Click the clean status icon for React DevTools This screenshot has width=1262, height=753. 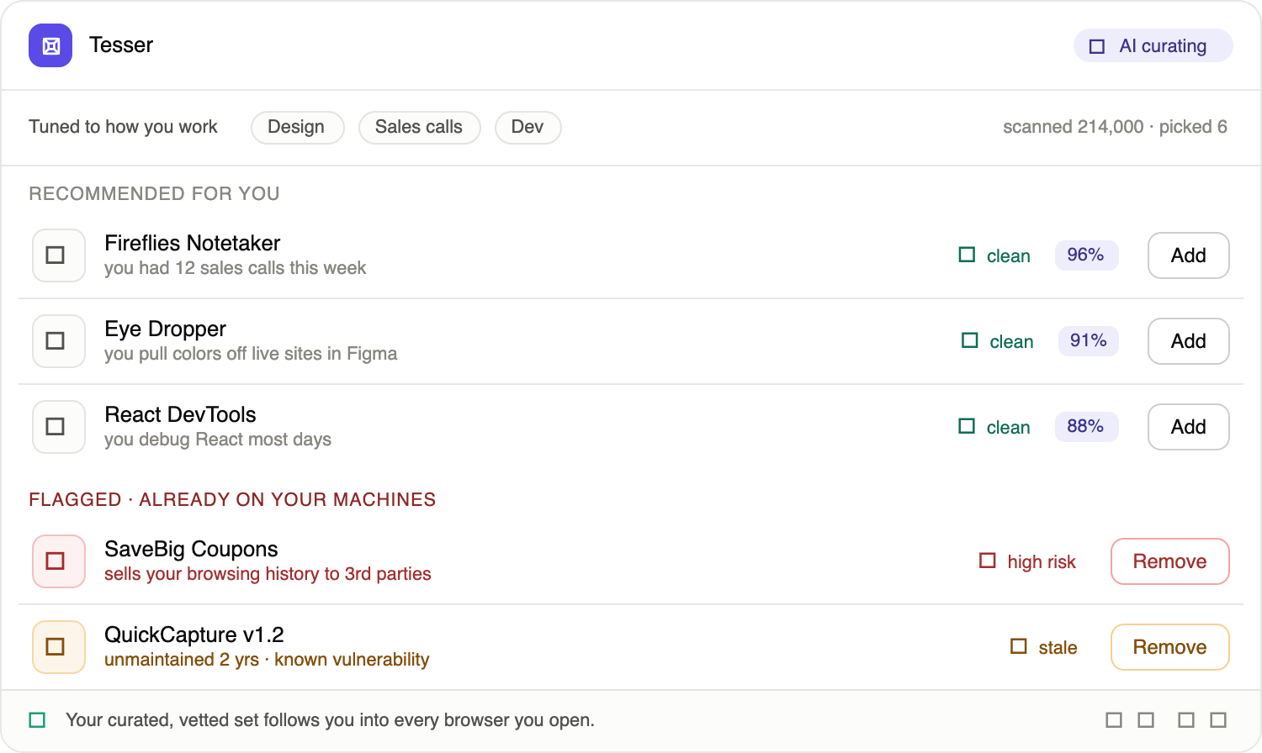(967, 426)
